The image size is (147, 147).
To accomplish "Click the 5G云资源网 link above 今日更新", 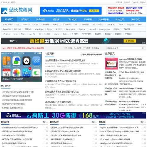I will tap(91, 55).
